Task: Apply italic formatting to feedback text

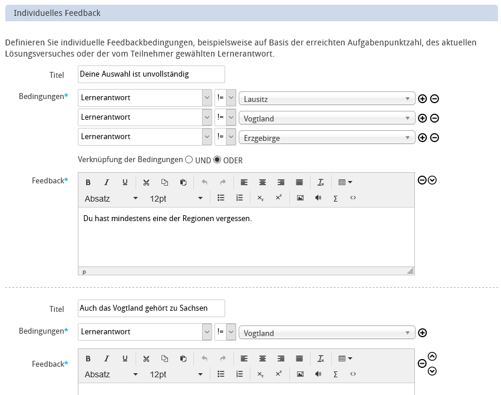Action: [x=107, y=182]
